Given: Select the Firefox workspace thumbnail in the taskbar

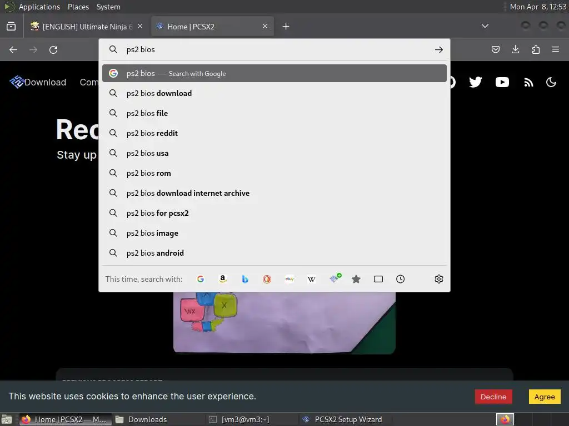Looking at the screenshot, I should tap(505, 419).
